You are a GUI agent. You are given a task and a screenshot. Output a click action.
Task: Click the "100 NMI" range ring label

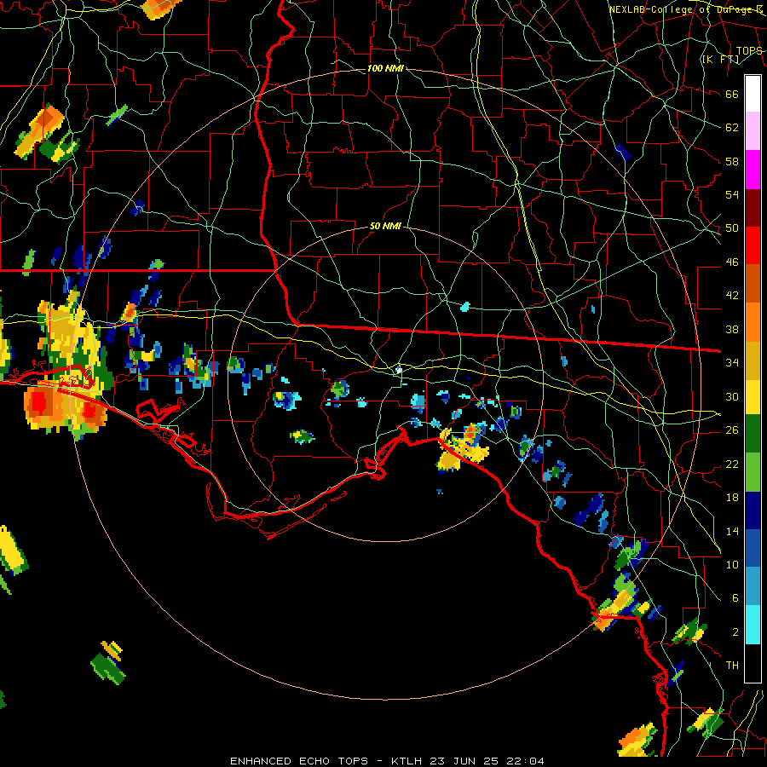tap(385, 68)
